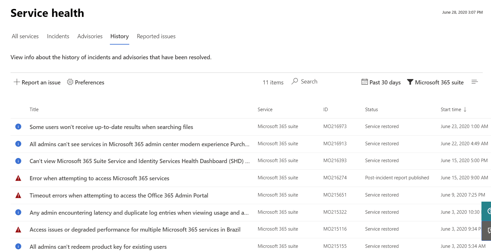491x251 pixels.
Task: Click the 'June 28, 2020 3:07 PM' timestamp
Action: pos(462,12)
